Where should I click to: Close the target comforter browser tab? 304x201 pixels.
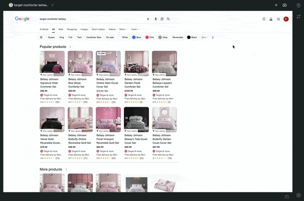coord(52,5)
